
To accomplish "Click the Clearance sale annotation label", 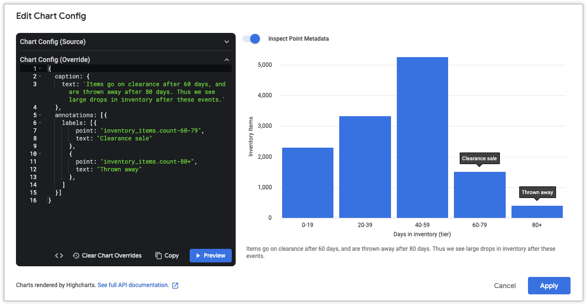I will (x=479, y=158).
